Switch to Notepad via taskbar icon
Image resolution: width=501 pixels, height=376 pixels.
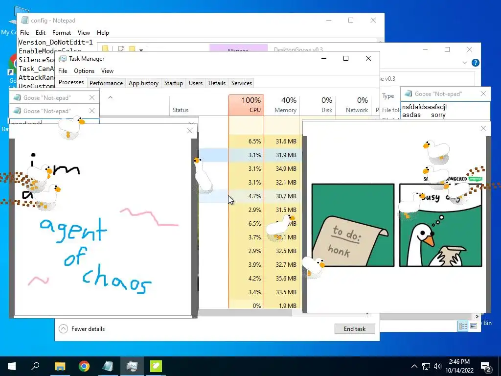point(108,366)
